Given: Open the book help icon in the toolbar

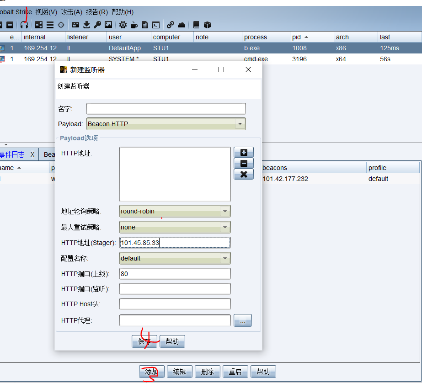Looking at the screenshot, I should click(196, 25).
